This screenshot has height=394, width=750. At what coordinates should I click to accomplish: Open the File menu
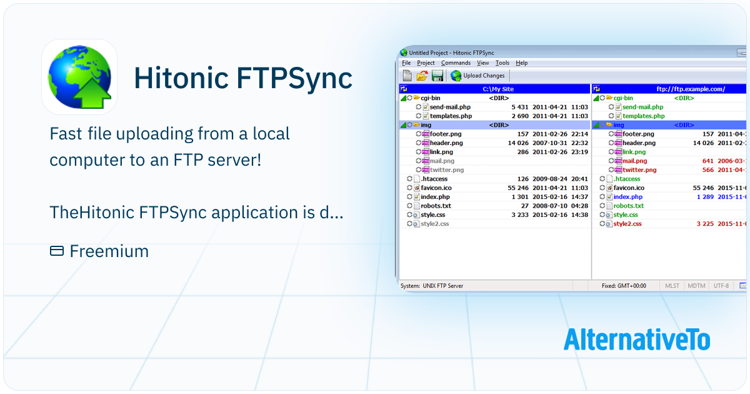tap(406, 63)
